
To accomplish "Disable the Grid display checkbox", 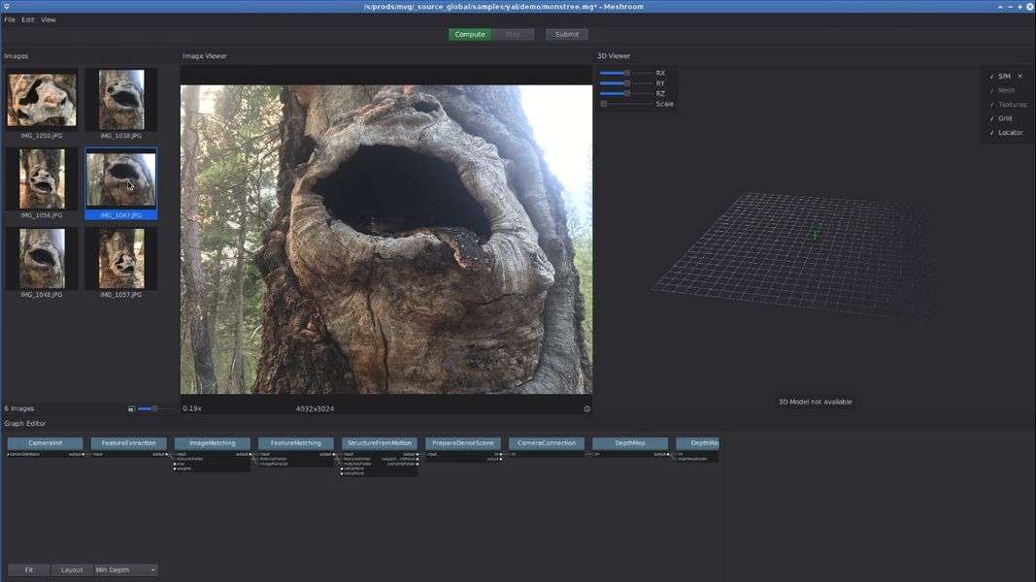I will [x=991, y=118].
